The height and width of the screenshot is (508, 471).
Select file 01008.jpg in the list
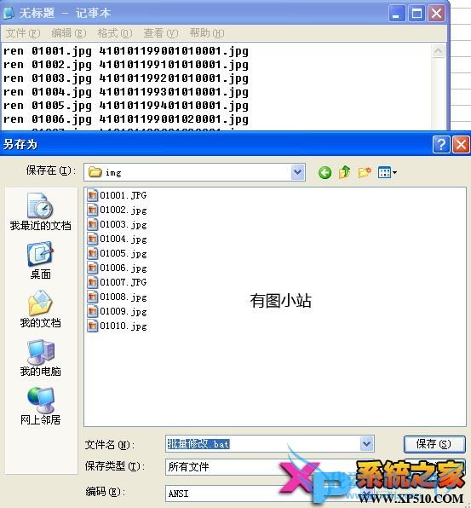[x=118, y=297]
